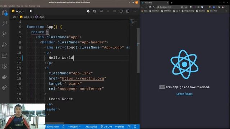This screenshot has height=129, width=230.
Task: Open the Terminal menu in VS Code
Action: 32,6
